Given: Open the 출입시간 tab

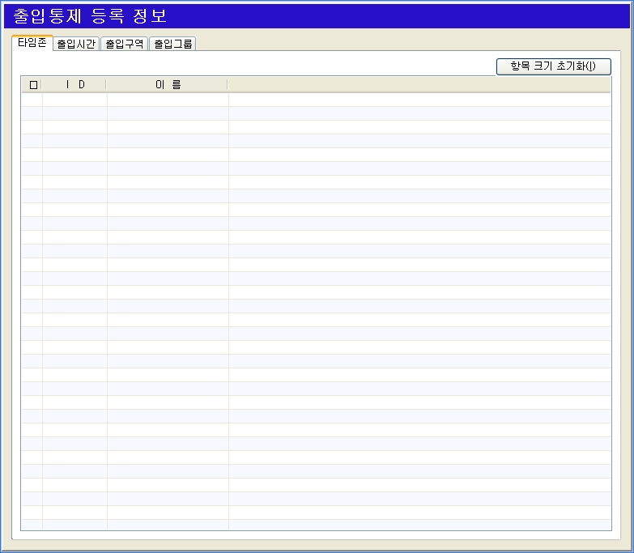Looking at the screenshot, I should (x=76, y=44).
